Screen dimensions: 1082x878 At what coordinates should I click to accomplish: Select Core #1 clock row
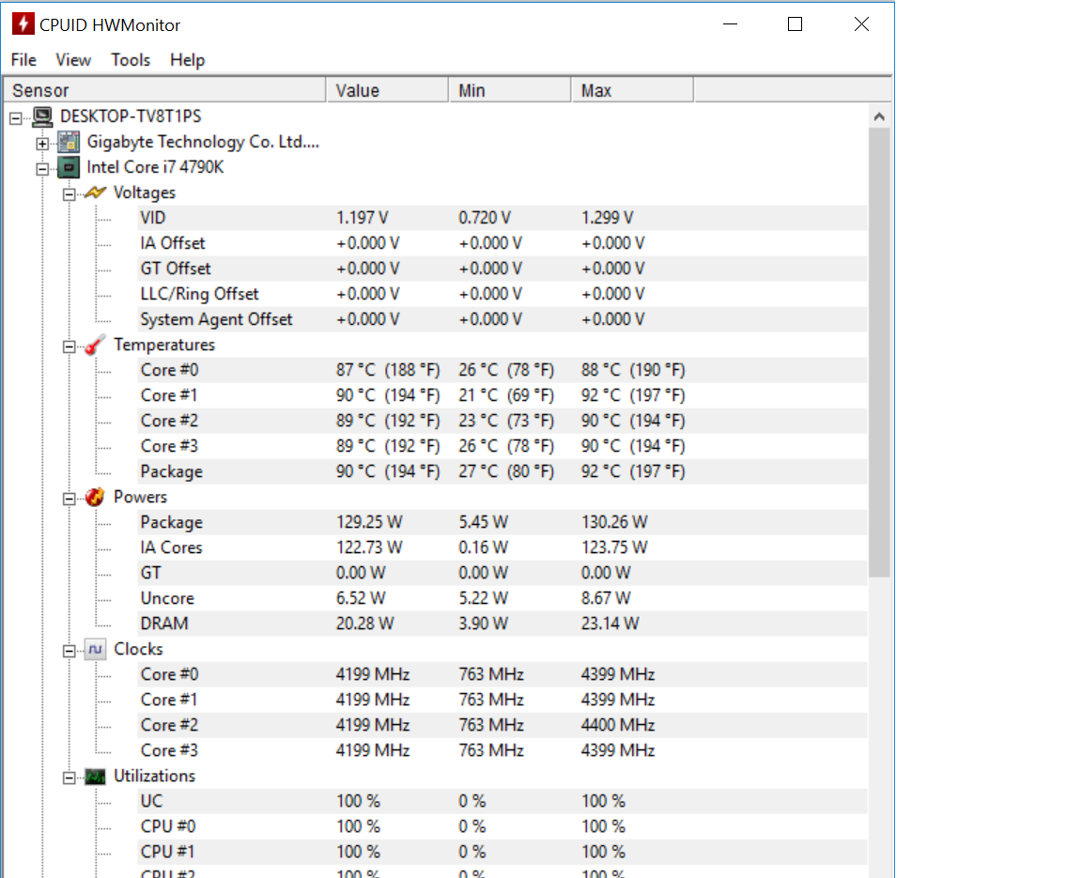point(502,701)
